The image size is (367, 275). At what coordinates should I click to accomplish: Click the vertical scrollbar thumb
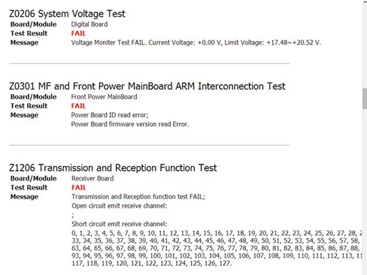tap(364, 99)
